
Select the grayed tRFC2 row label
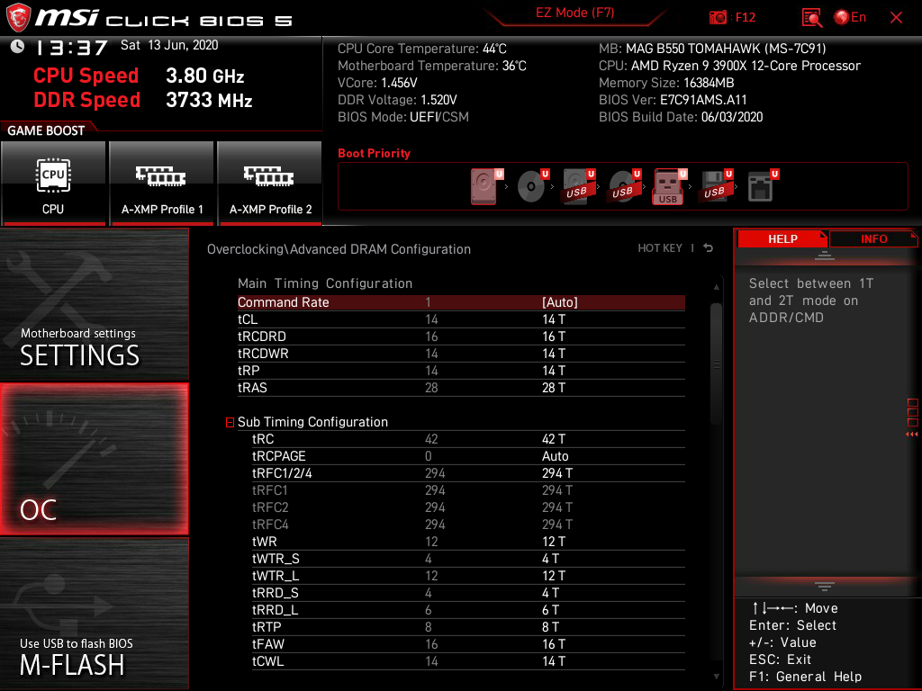tap(270, 507)
